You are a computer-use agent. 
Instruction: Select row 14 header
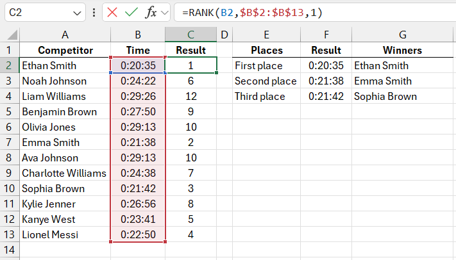pos(10,250)
